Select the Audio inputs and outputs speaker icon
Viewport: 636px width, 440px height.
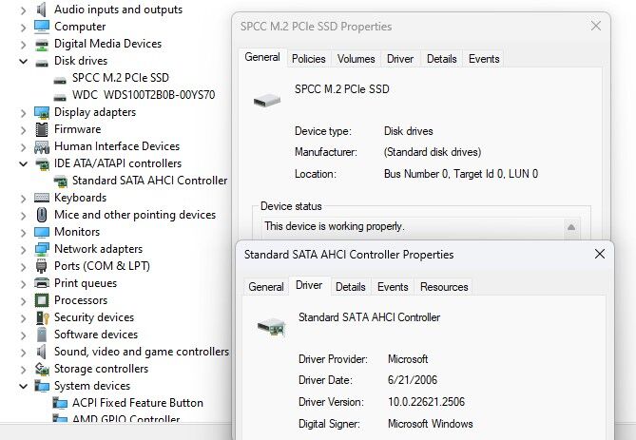coord(42,10)
